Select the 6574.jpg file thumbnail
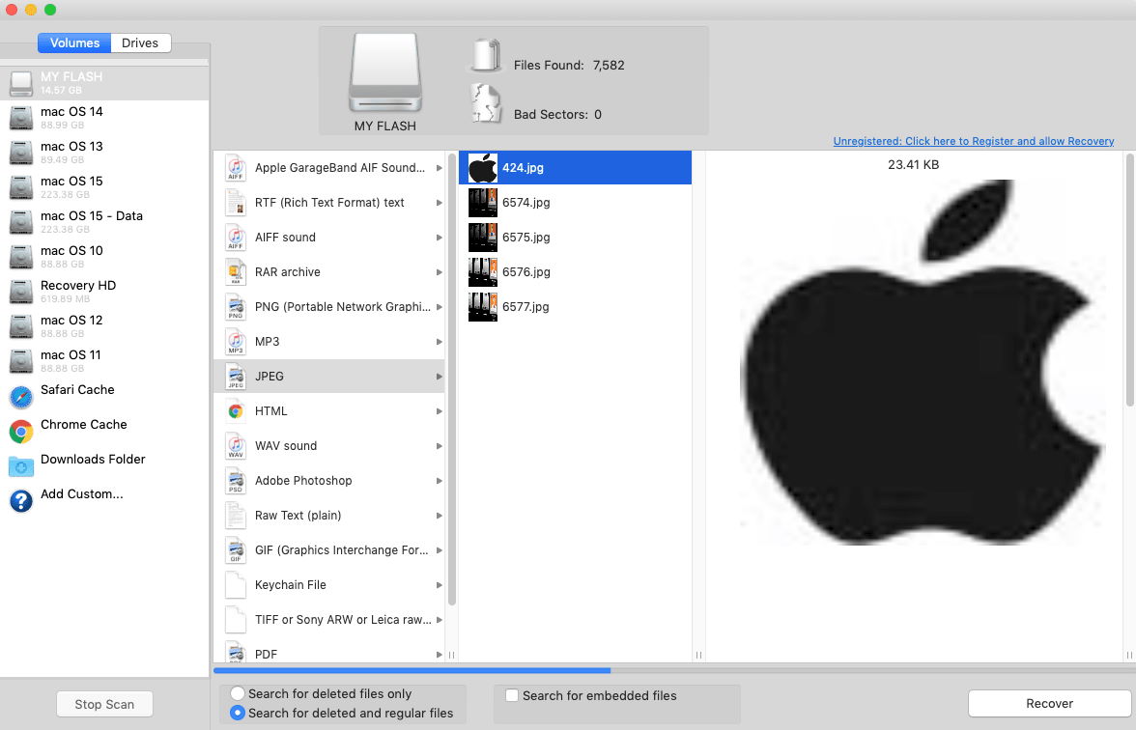Screen dimensions: 1136x730 (483, 203)
